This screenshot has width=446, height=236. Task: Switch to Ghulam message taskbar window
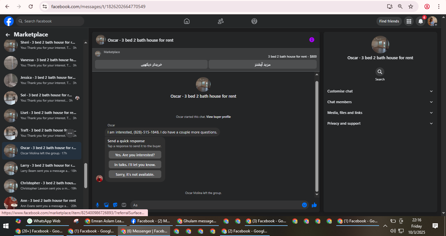[x=197, y=221]
